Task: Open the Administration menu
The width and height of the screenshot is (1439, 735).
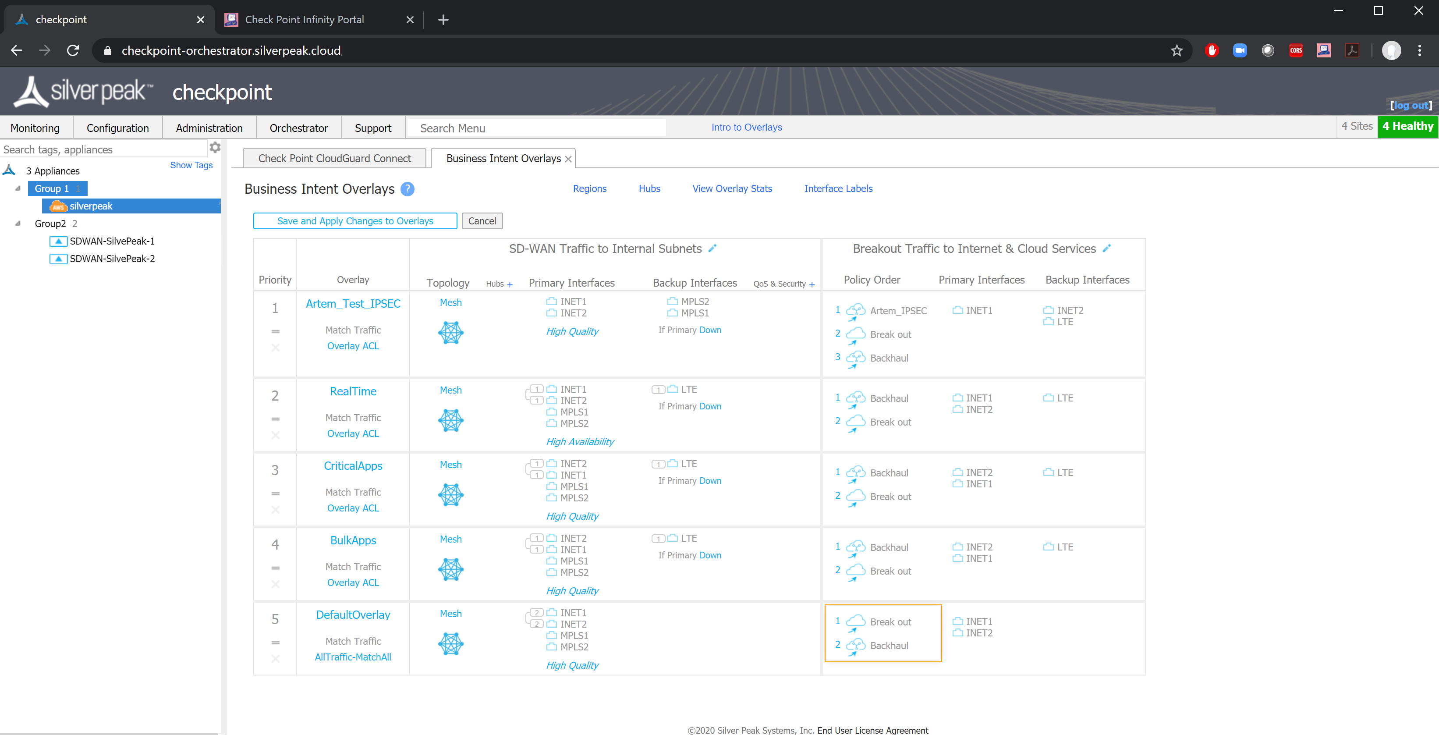Action: (209, 128)
